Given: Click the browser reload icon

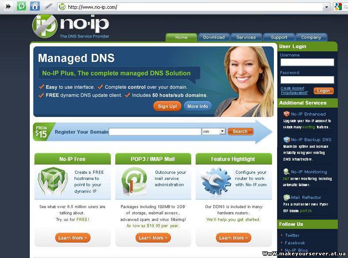Looking at the screenshot, I should [22, 6].
